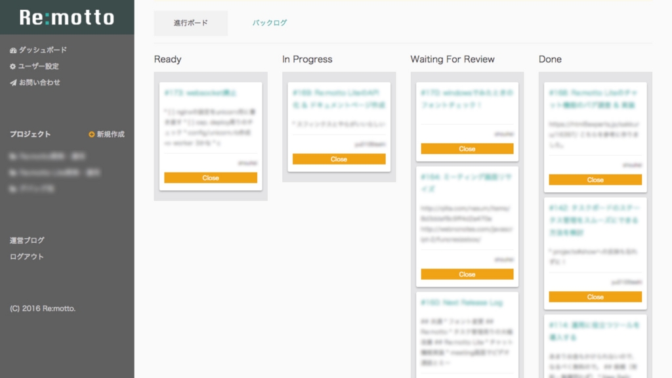This screenshot has width=672, height=378.
Task: Open task #163 Next Release Log
Action: pos(461,303)
